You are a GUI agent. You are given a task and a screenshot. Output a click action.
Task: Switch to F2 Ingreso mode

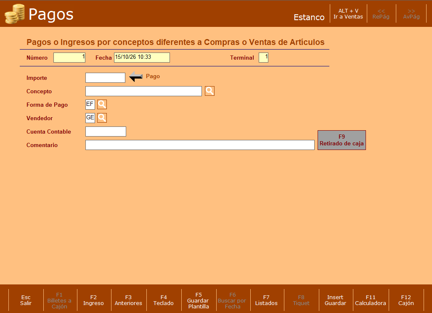94,300
